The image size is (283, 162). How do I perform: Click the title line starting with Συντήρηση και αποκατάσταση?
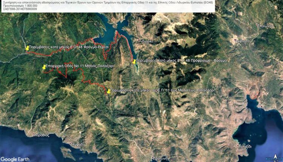coord(108,3)
